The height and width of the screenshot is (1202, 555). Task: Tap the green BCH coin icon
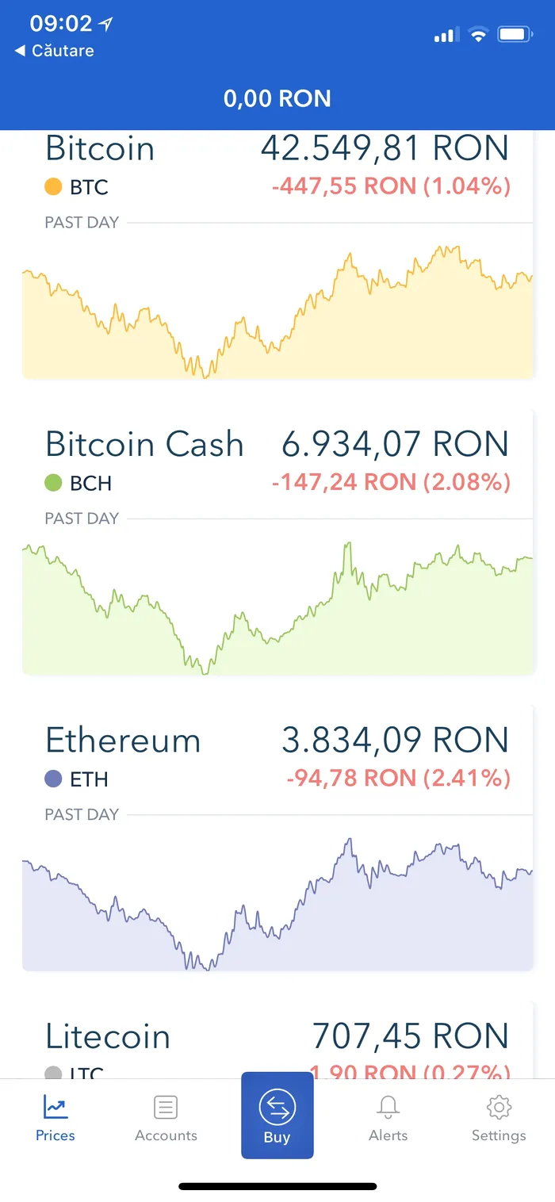(55, 483)
